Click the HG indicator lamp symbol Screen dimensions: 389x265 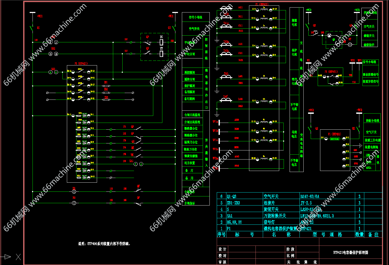tap(74, 203)
